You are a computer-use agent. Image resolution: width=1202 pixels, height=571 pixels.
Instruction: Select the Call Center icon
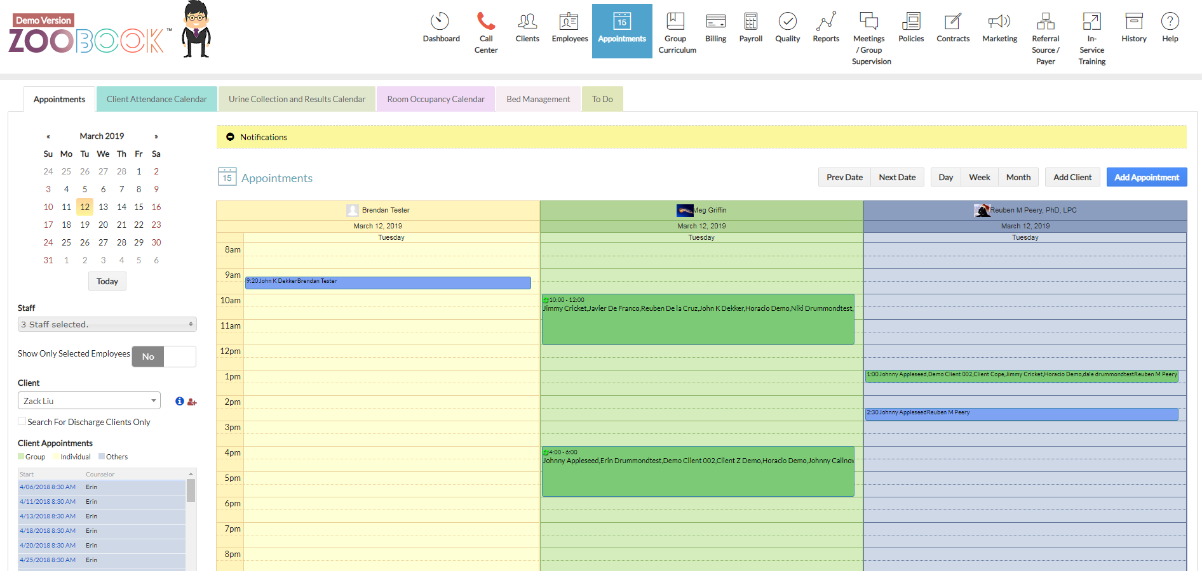486,22
